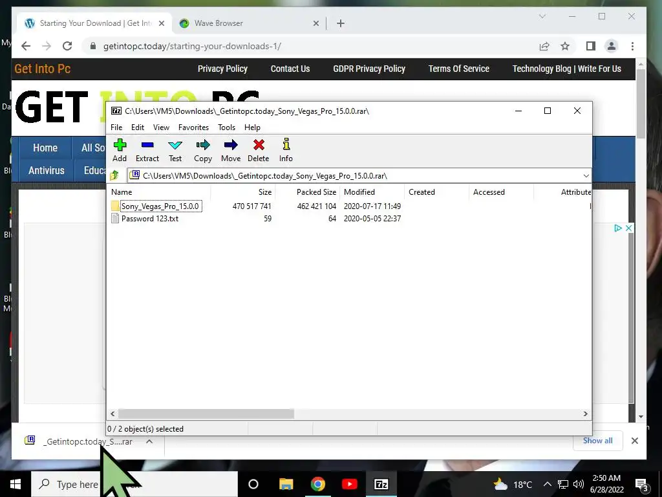The width and height of the screenshot is (662, 497).
Task: Click the Sony_Vegas_Pro_15.0.0 folder icon
Action: click(x=115, y=206)
